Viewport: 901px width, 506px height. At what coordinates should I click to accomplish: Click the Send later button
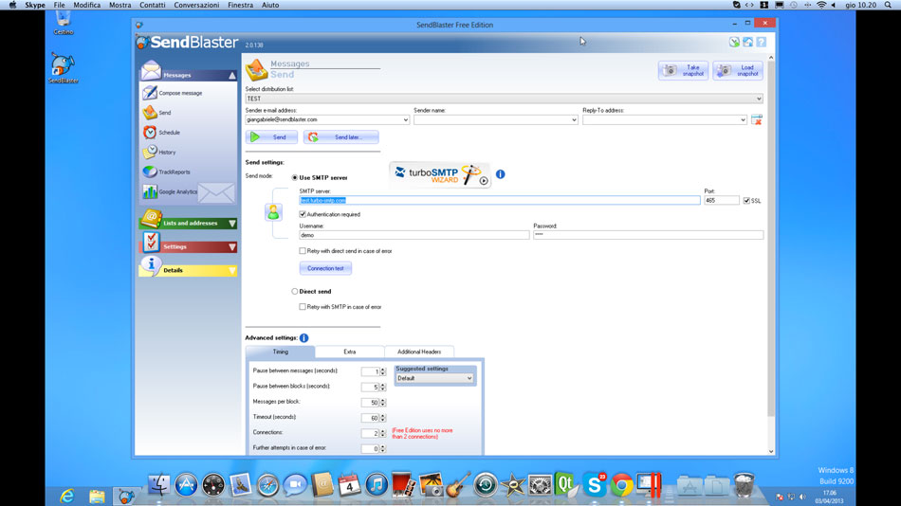340,137
